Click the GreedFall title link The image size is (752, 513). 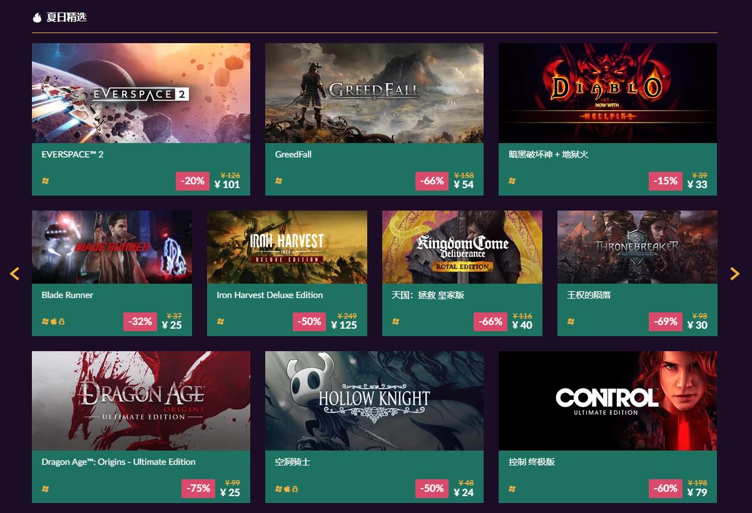tap(293, 154)
